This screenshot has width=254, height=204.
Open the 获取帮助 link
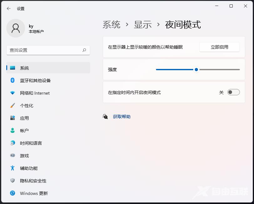(x=122, y=117)
